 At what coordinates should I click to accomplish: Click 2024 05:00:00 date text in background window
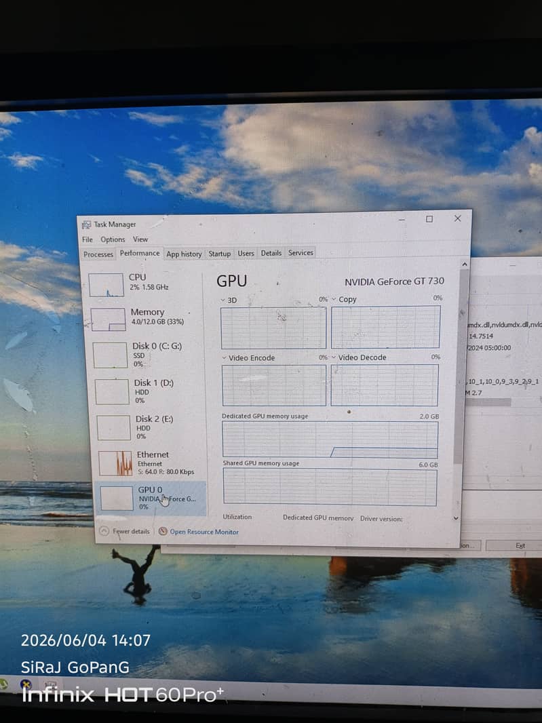[489, 348]
